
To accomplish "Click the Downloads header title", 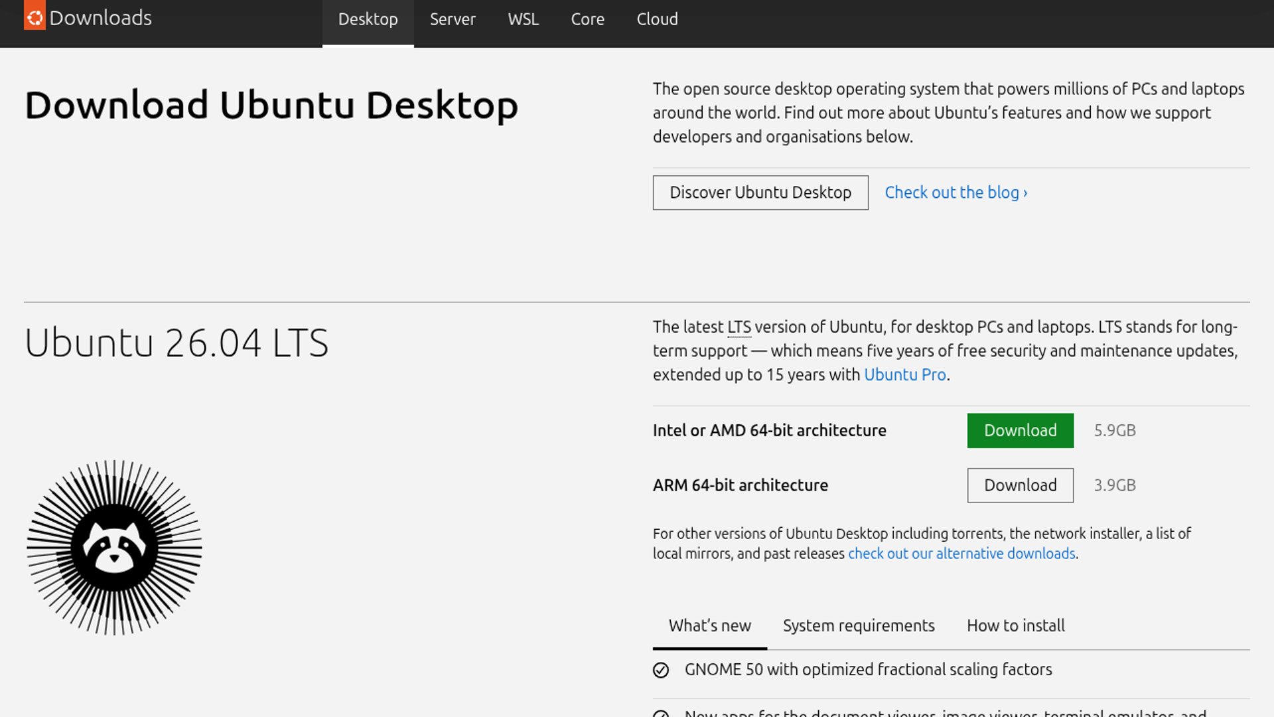I will 100,18.
